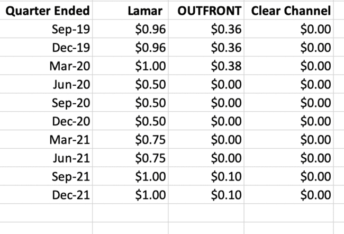The image size is (344, 234).
Task: Select the Jun-20 date cell
Action: (x=71, y=84)
